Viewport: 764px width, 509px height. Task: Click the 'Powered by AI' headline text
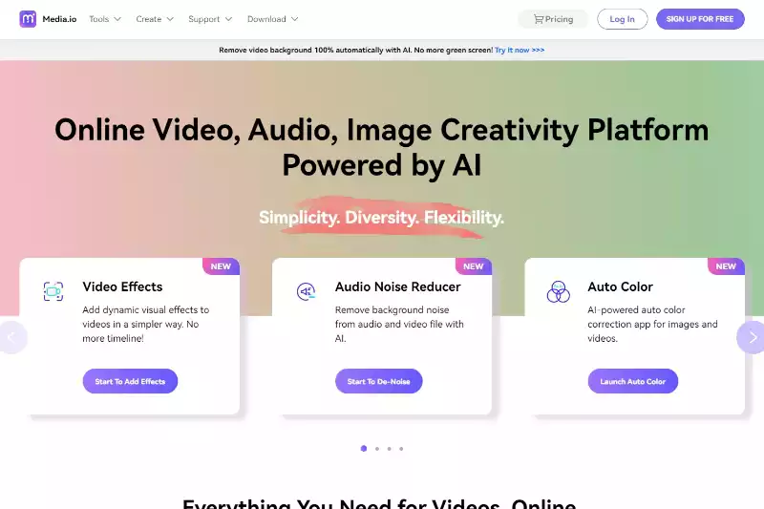tap(382, 165)
